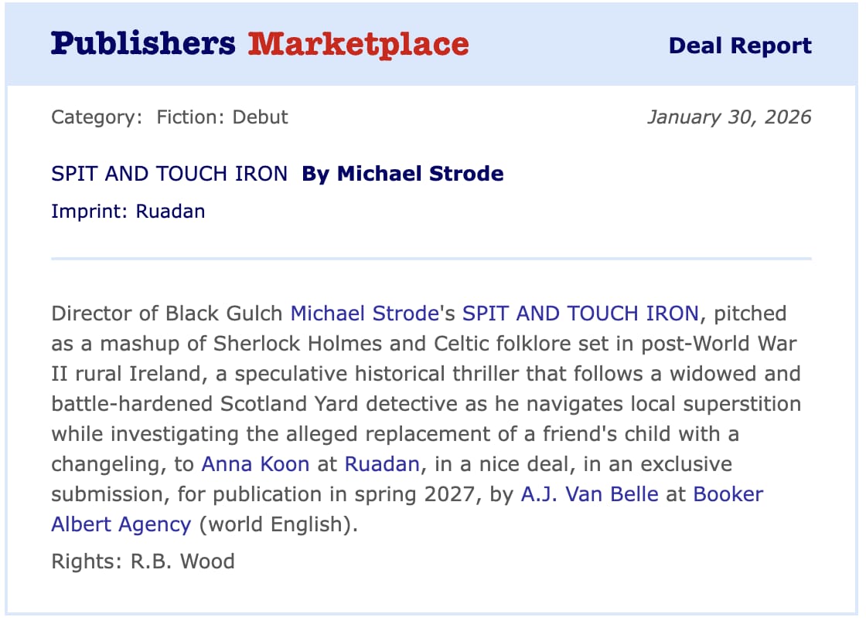Click the Albert Agency text on last line
The height and width of the screenshot is (624, 866).
click(x=121, y=524)
